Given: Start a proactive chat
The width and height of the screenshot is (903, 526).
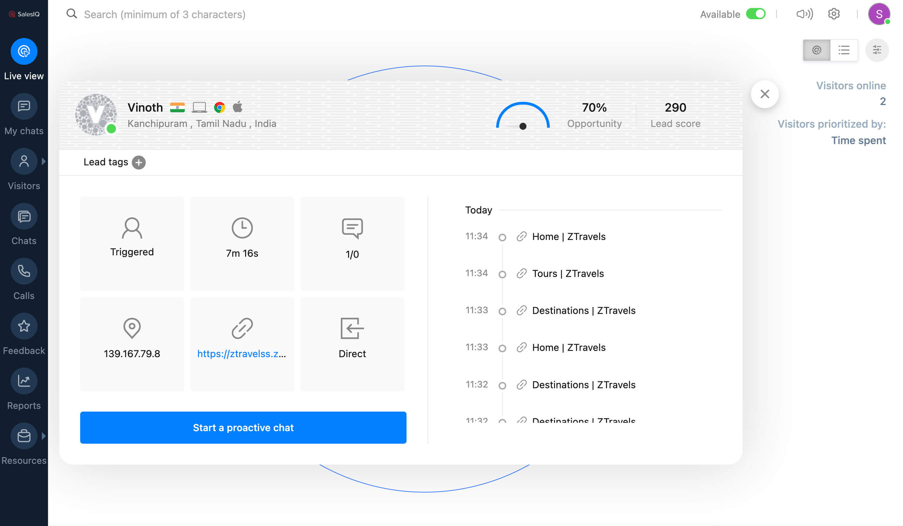Looking at the screenshot, I should coord(243,427).
